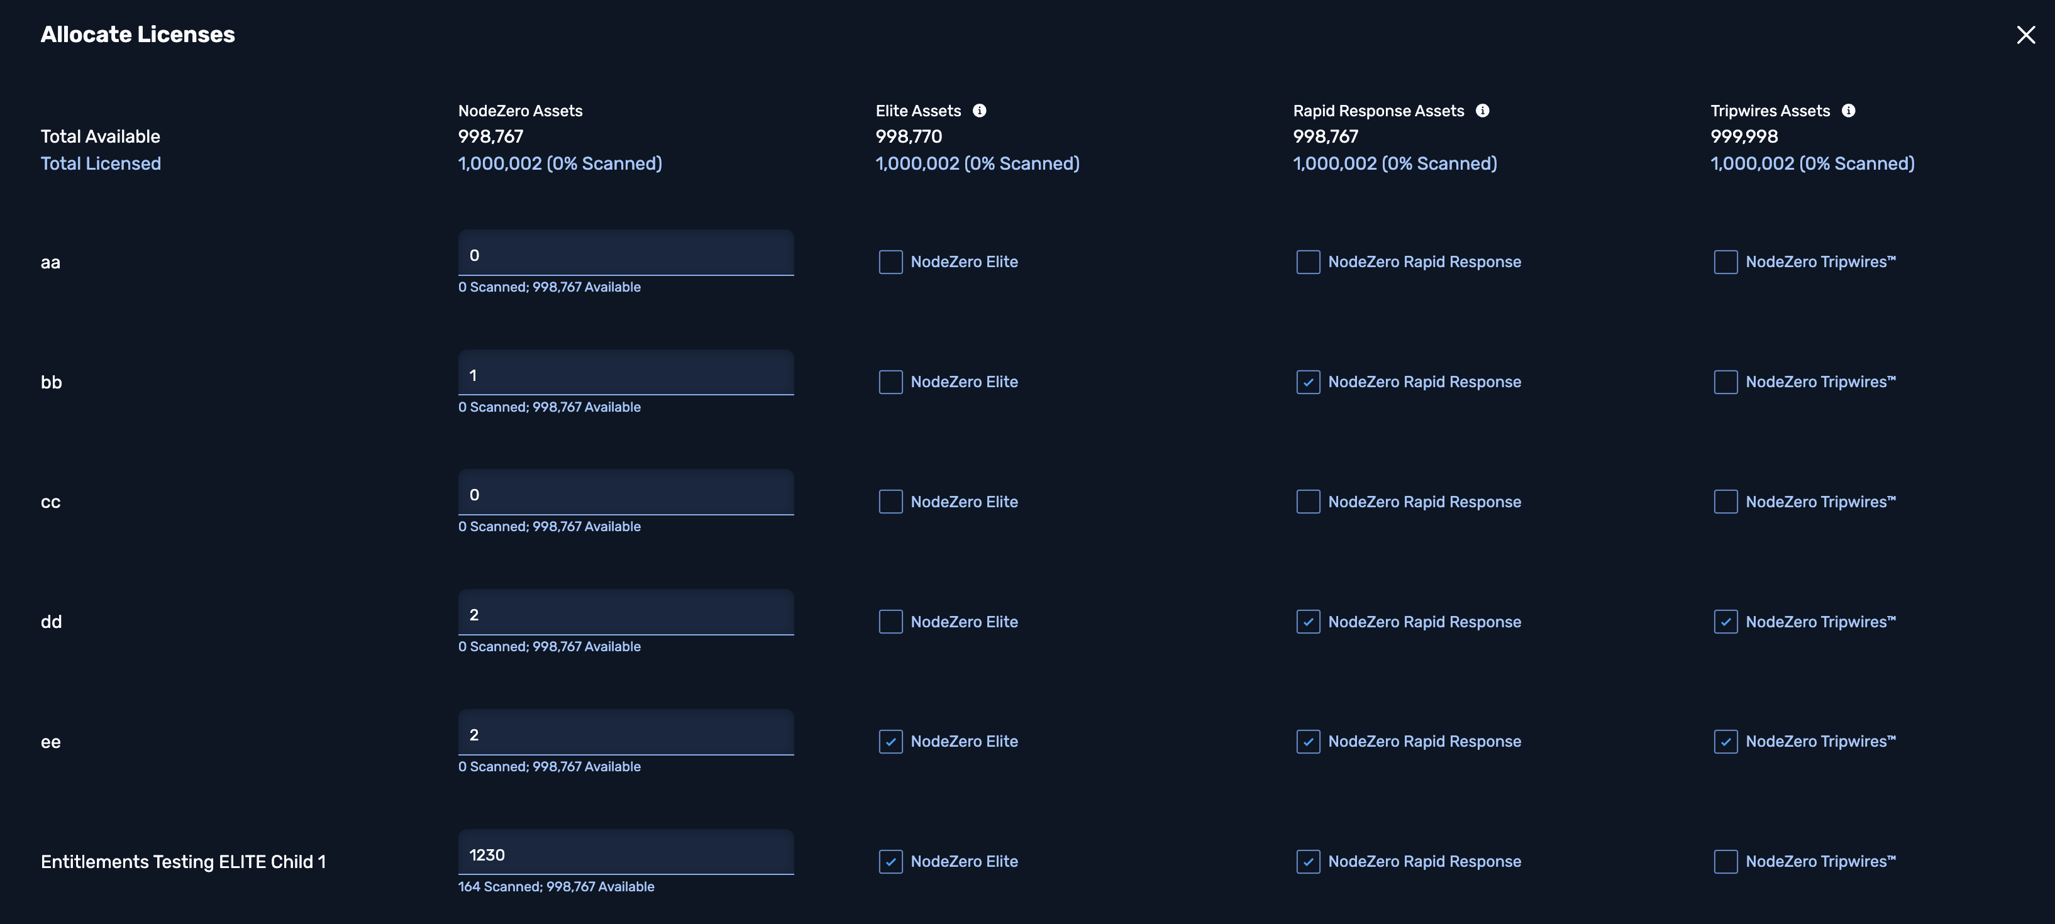
Task: Uncheck NodeZero Rapid Response for bb
Action: tap(1307, 383)
